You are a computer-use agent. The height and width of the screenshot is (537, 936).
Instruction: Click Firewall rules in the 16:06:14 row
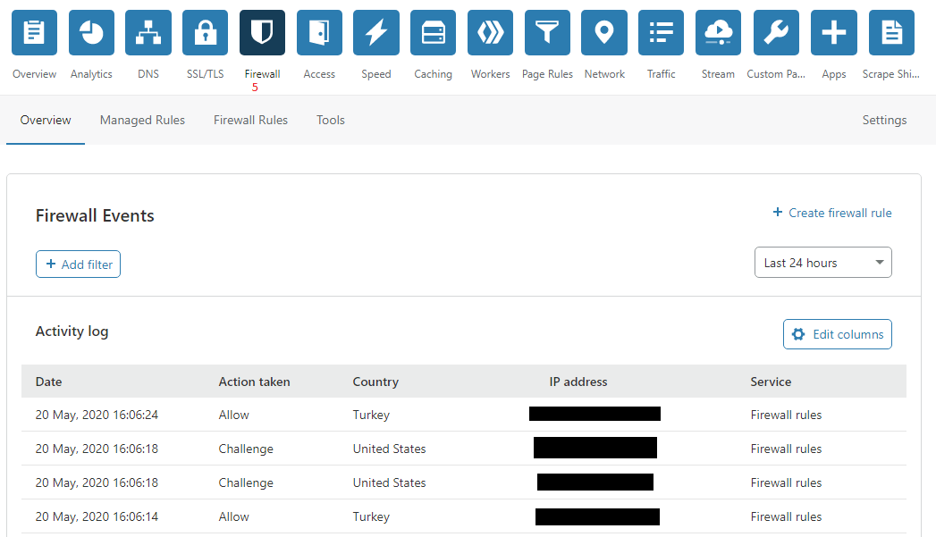click(x=786, y=516)
